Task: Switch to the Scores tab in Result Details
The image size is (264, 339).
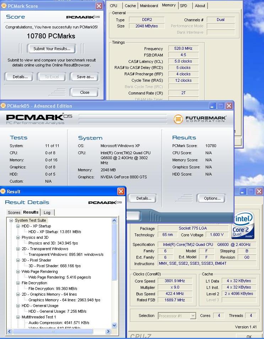Action: 14,212
